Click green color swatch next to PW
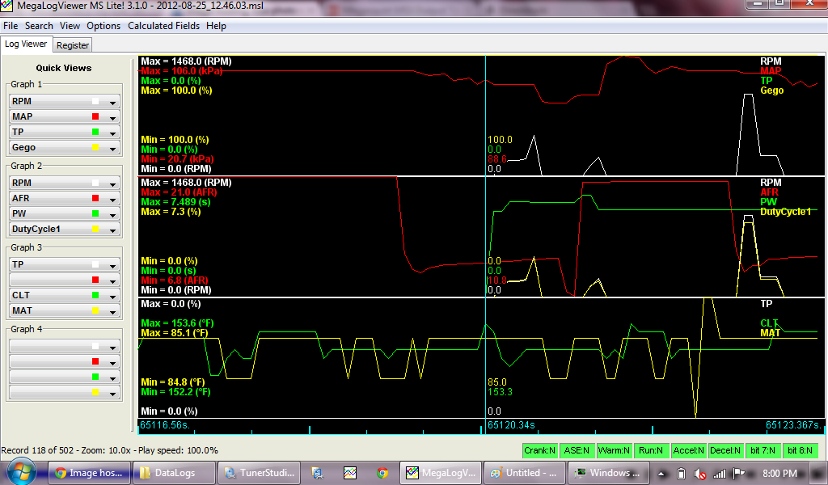This screenshot has height=485, width=828. point(95,213)
